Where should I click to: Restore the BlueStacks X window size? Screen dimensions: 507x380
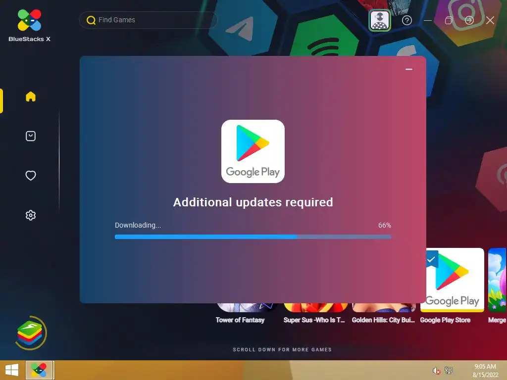click(x=448, y=21)
